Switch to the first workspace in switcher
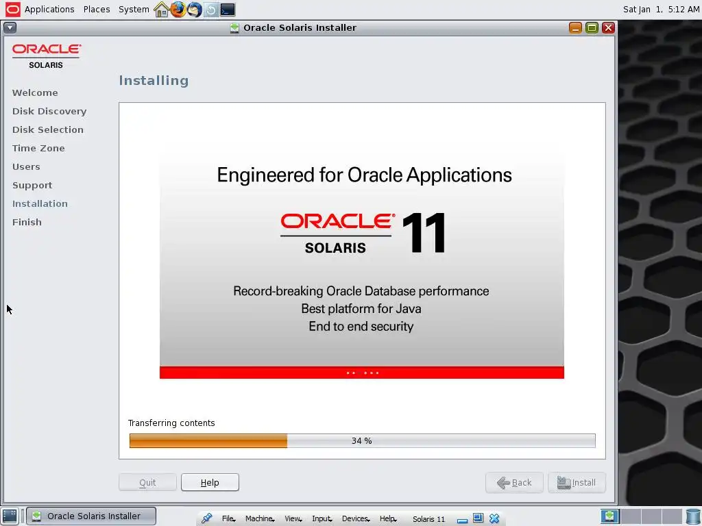The image size is (702, 526). pos(609,516)
